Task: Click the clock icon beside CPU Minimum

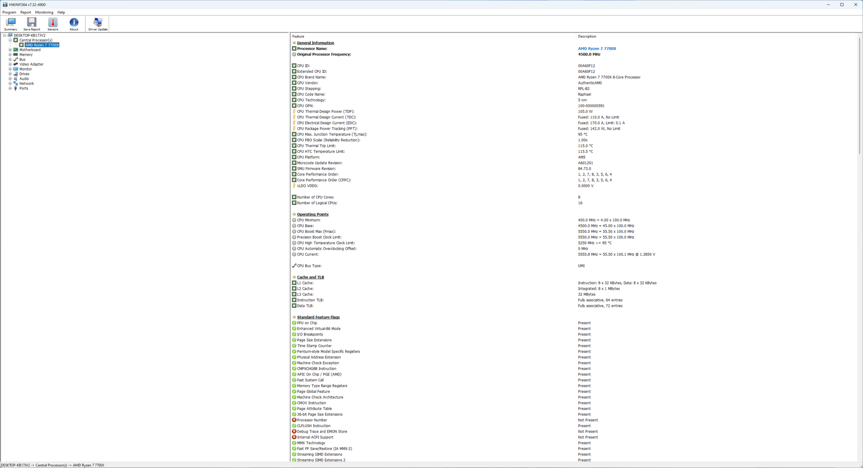Action: [x=294, y=220]
